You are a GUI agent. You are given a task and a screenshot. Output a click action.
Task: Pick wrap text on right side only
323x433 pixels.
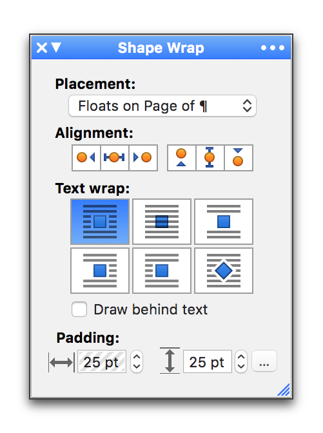tap(100, 271)
